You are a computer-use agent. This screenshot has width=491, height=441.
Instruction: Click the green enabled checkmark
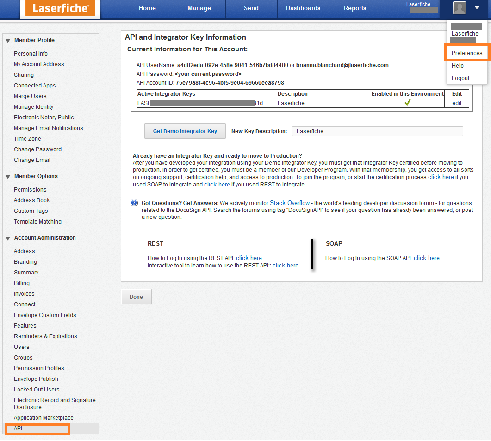407,103
